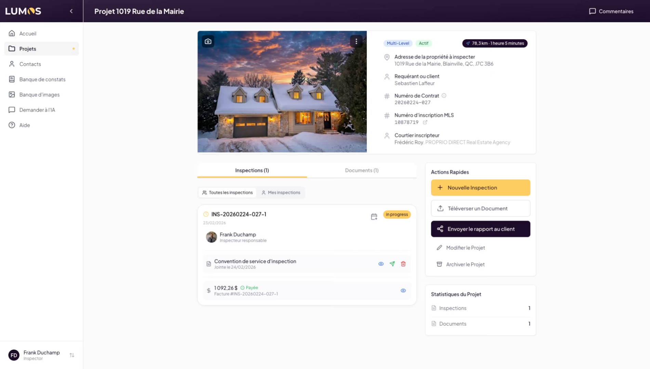This screenshot has width=650, height=369.
Task: Open the Aide page
Action: pyautogui.click(x=41, y=125)
